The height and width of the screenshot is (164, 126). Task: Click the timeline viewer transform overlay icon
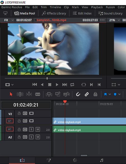(x=114, y=85)
